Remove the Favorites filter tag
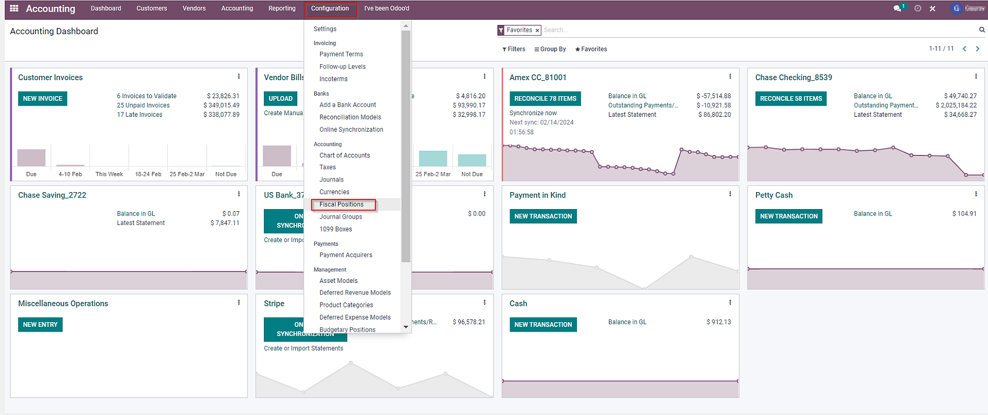This screenshot has width=988, height=415. tap(537, 31)
